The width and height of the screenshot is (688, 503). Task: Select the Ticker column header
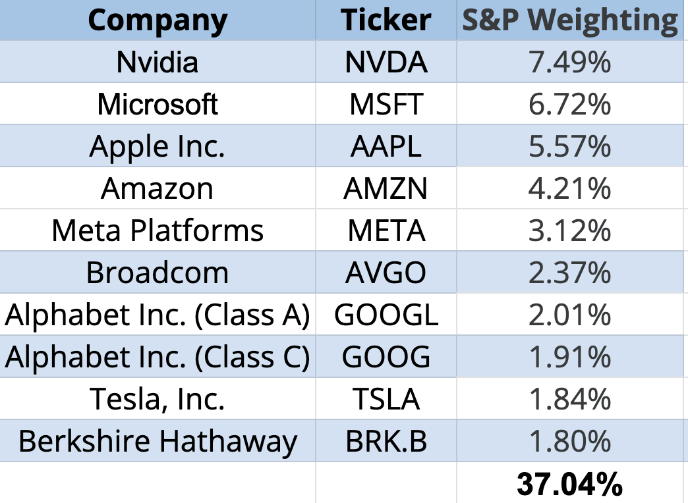[386, 20]
